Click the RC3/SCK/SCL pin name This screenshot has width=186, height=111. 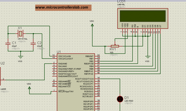[x=87, y=87]
